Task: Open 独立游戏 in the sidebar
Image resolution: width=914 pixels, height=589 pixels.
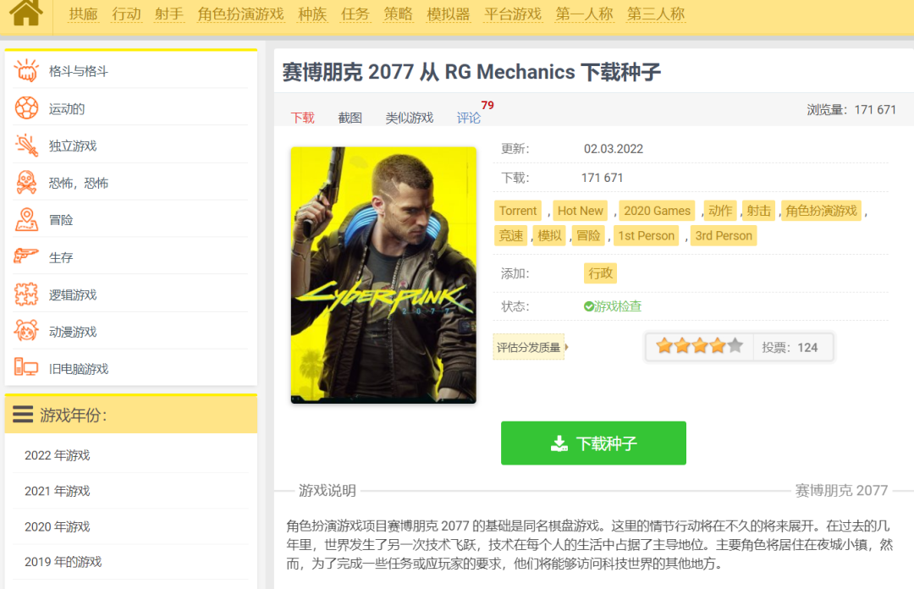Action: point(73,146)
